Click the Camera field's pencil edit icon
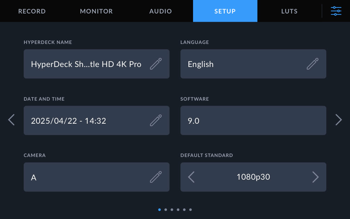 click(156, 177)
